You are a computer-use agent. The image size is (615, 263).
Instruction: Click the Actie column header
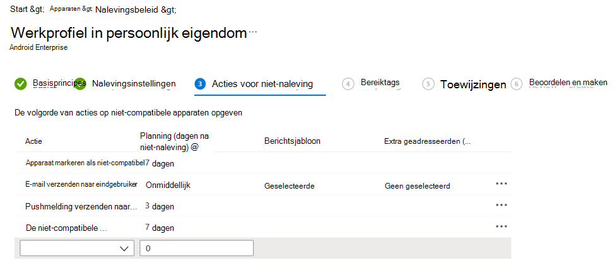(33, 141)
